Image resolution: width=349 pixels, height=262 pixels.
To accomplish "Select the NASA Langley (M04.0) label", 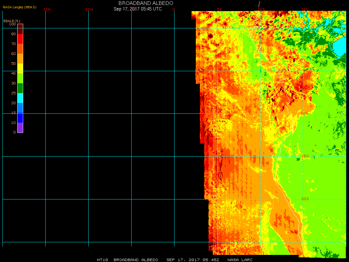I will pyautogui.click(x=19, y=7).
